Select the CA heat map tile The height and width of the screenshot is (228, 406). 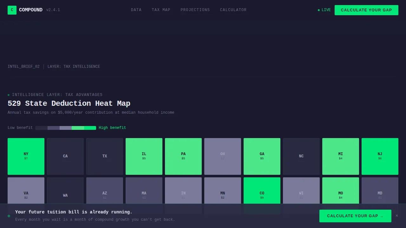pyautogui.click(x=65, y=156)
